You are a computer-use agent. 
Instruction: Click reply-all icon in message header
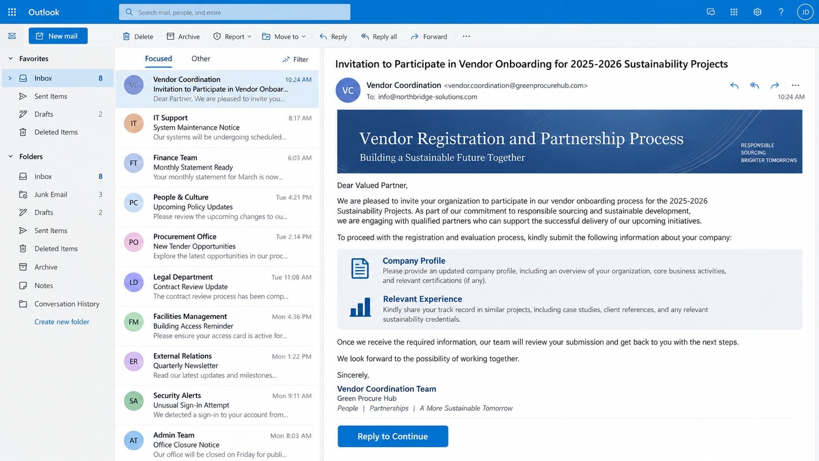point(754,86)
